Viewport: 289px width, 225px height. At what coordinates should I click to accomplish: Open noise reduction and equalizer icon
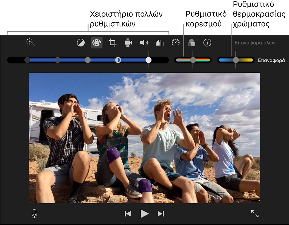pos(160,43)
